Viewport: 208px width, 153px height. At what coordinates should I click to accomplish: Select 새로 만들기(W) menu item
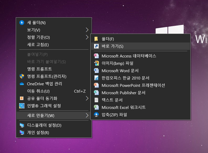tap(54, 115)
